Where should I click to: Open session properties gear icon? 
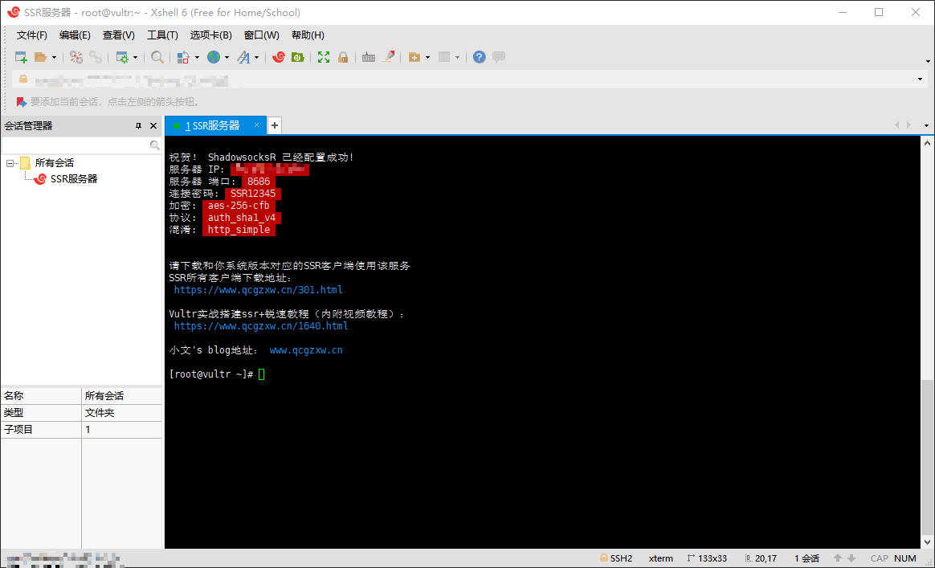[x=122, y=57]
